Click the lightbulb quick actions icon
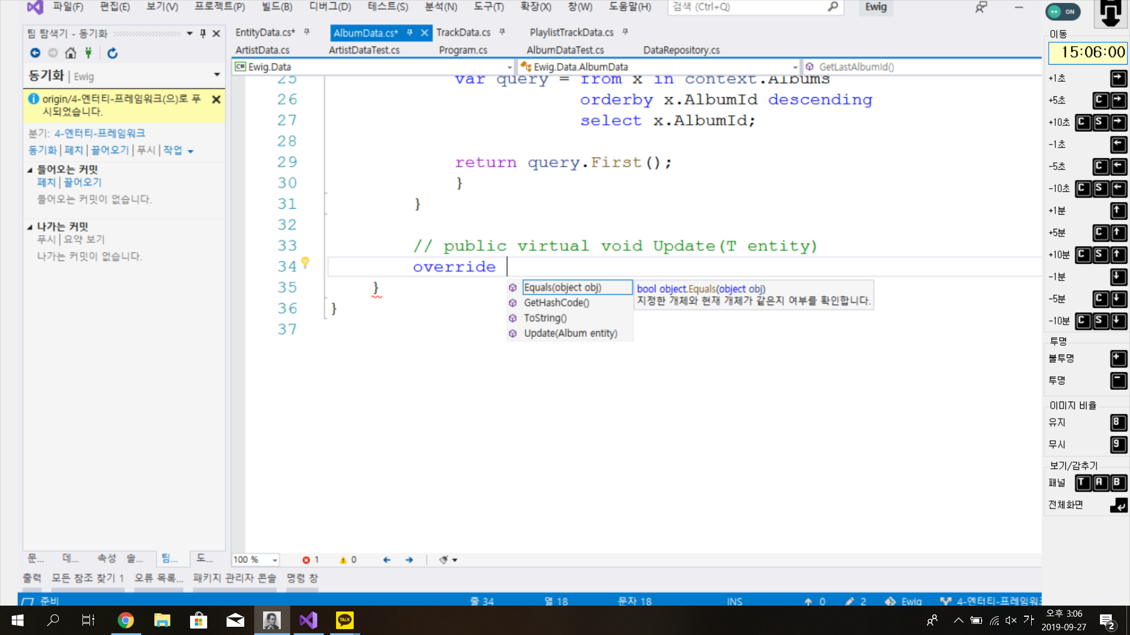 click(x=305, y=262)
